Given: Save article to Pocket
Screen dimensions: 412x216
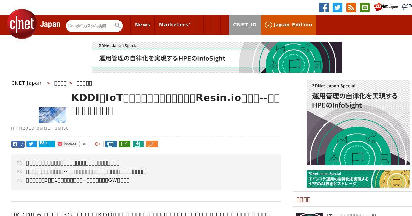Looking at the screenshot, I should point(67,144).
